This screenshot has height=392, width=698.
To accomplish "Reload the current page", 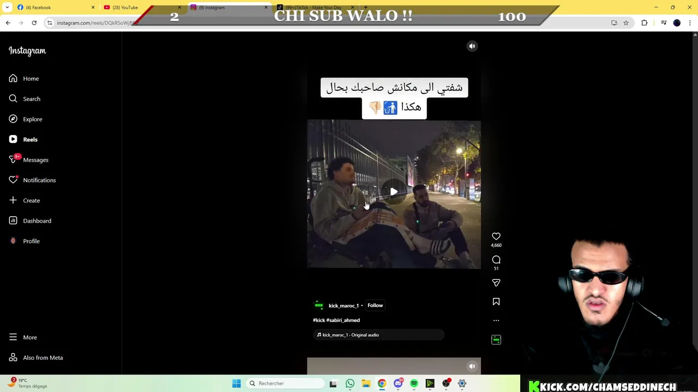I will click(34, 23).
